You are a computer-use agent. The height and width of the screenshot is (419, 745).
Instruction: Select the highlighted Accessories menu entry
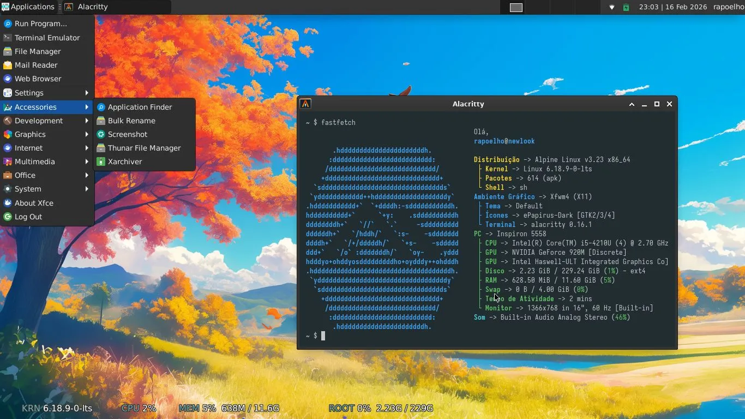47,107
